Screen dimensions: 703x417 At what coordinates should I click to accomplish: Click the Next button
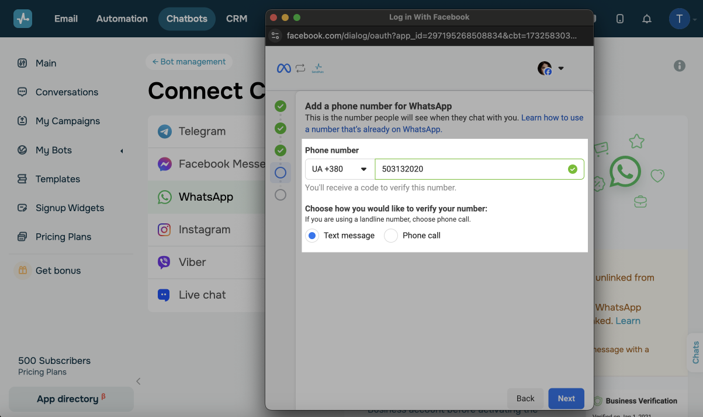(566, 398)
